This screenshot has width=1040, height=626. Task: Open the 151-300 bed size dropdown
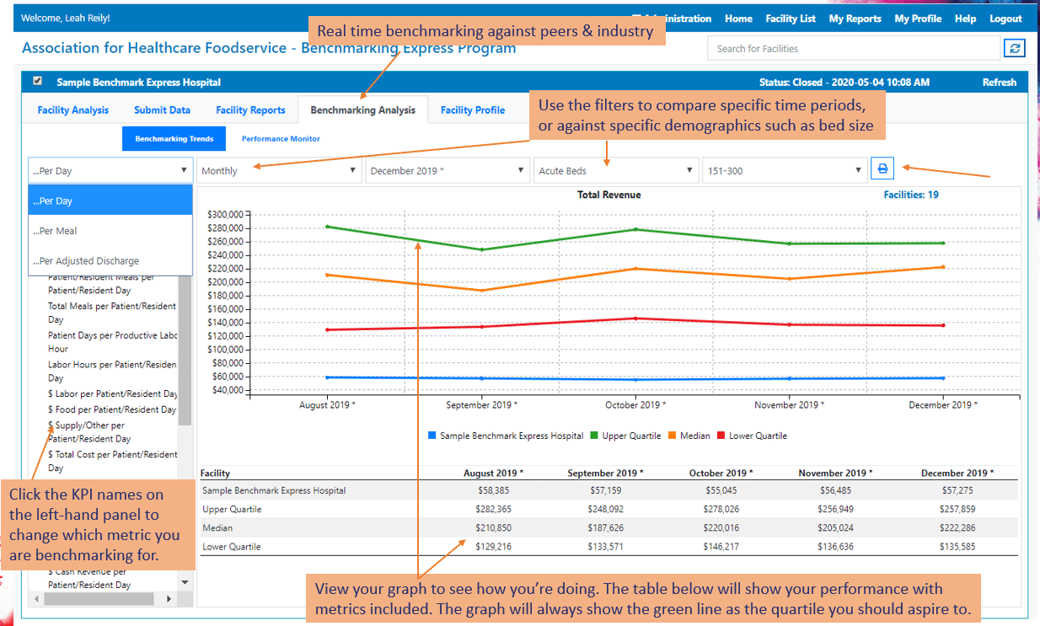click(783, 171)
